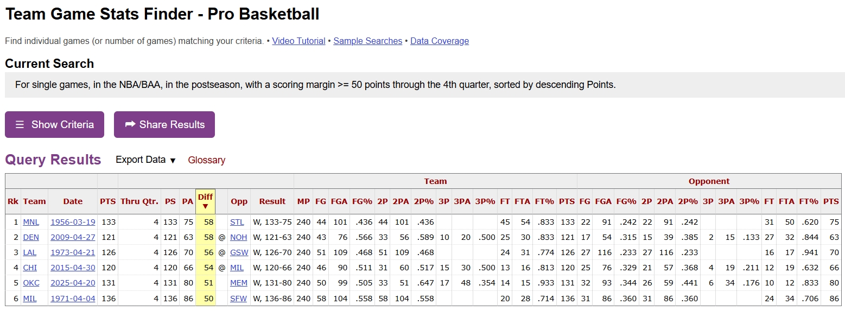
Task: Click the Diff column sort arrow
Action: click(205, 206)
